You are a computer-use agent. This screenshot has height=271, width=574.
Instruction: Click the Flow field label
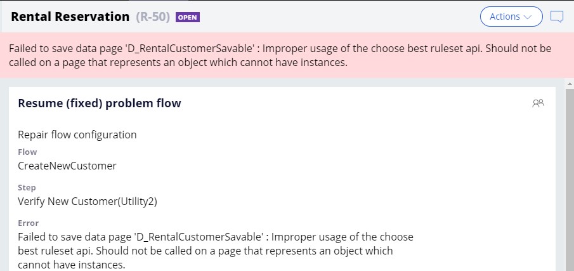(27, 152)
